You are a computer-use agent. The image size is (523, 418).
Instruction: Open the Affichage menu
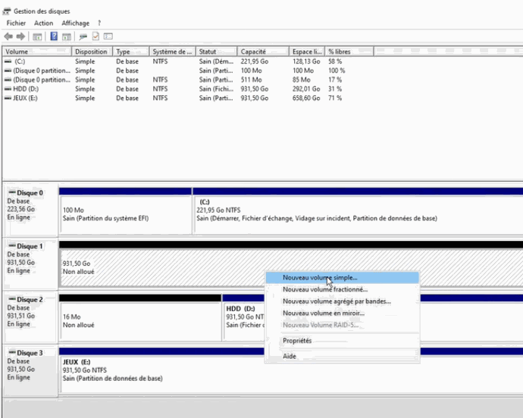click(75, 23)
